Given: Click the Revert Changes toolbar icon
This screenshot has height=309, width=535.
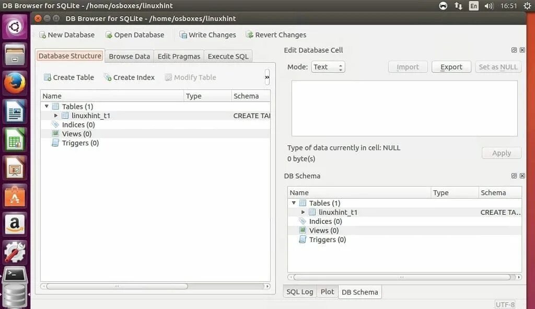Looking at the screenshot, I should coord(249,35).
